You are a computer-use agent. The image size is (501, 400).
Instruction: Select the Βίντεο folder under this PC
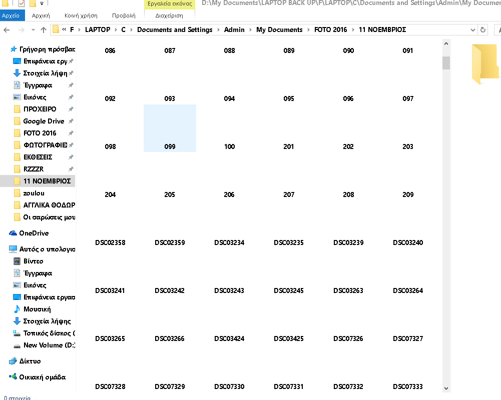[33, 261]
